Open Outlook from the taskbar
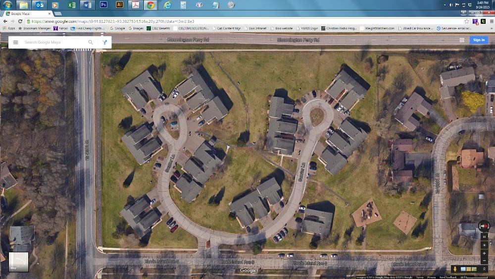The width and height of the screenshot is (495, 279). [x=40, y=5]
